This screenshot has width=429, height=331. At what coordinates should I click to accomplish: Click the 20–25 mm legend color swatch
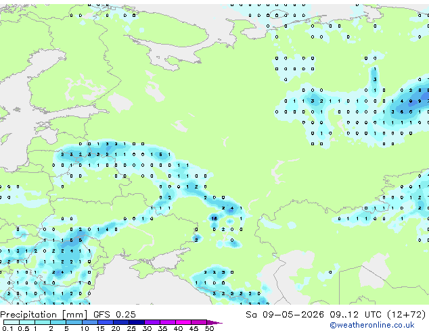[120, 322]
